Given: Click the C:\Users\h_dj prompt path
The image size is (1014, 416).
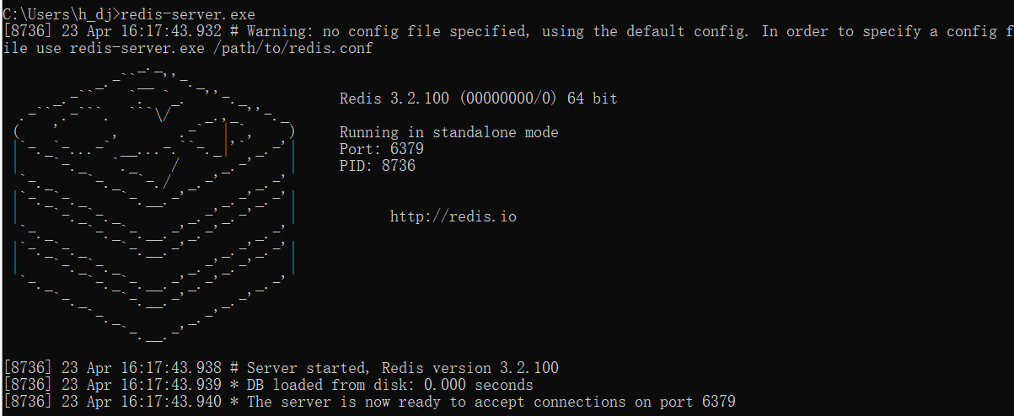Looking at the screenshot, I should pyautogui.click(x=56, y=14).
